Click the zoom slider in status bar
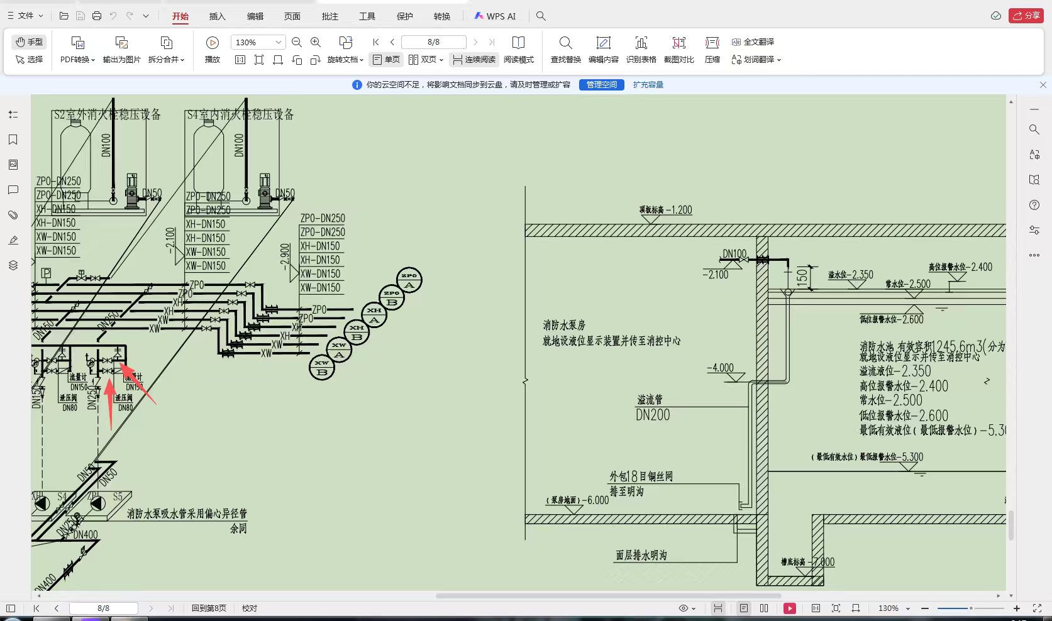1052x621 pixels. point(970,608)
